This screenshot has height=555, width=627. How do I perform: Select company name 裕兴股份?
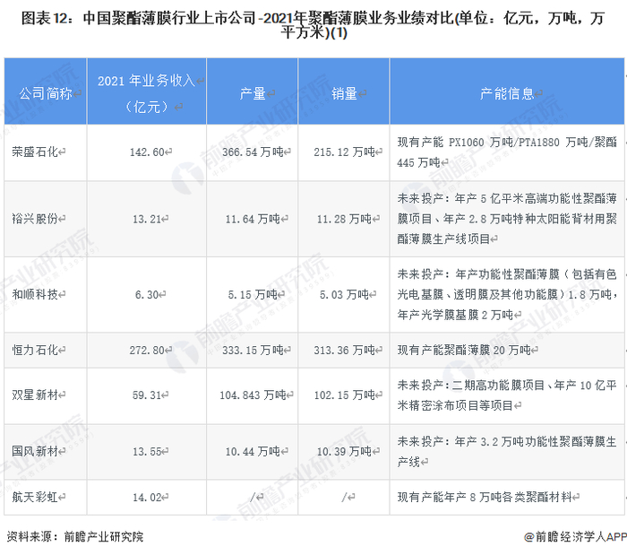point(35,219)
